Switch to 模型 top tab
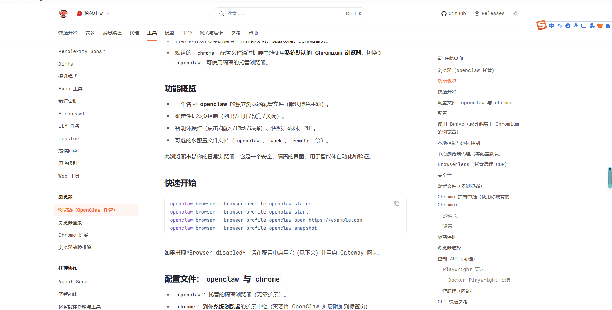The width and height of the screenshot is (612, 310). pos(169,33)
